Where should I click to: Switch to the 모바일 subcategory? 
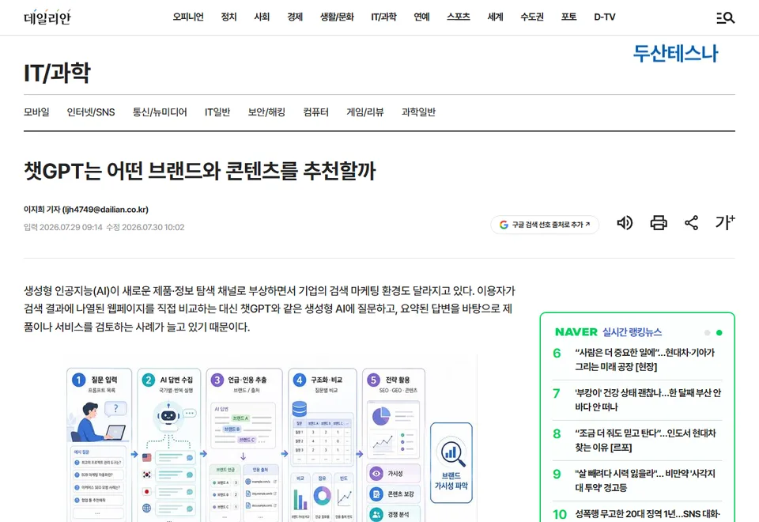coord(37,112)
